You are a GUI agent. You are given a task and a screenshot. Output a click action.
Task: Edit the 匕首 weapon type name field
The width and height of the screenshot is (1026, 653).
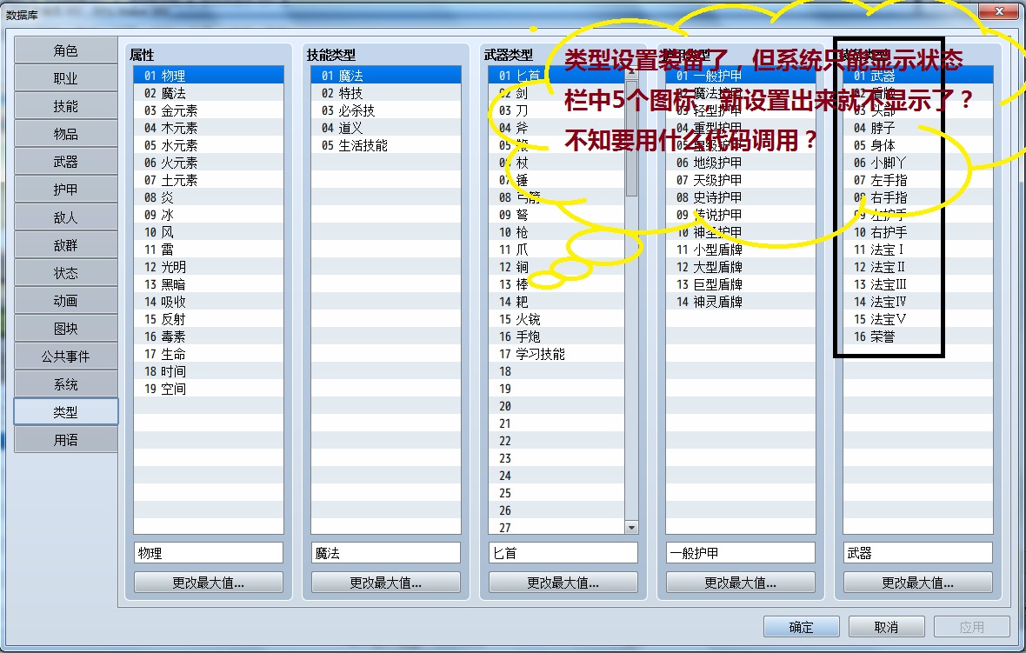tap(563, 553)
